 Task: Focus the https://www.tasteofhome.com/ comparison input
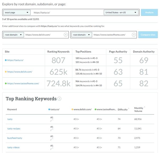point(112,35)
